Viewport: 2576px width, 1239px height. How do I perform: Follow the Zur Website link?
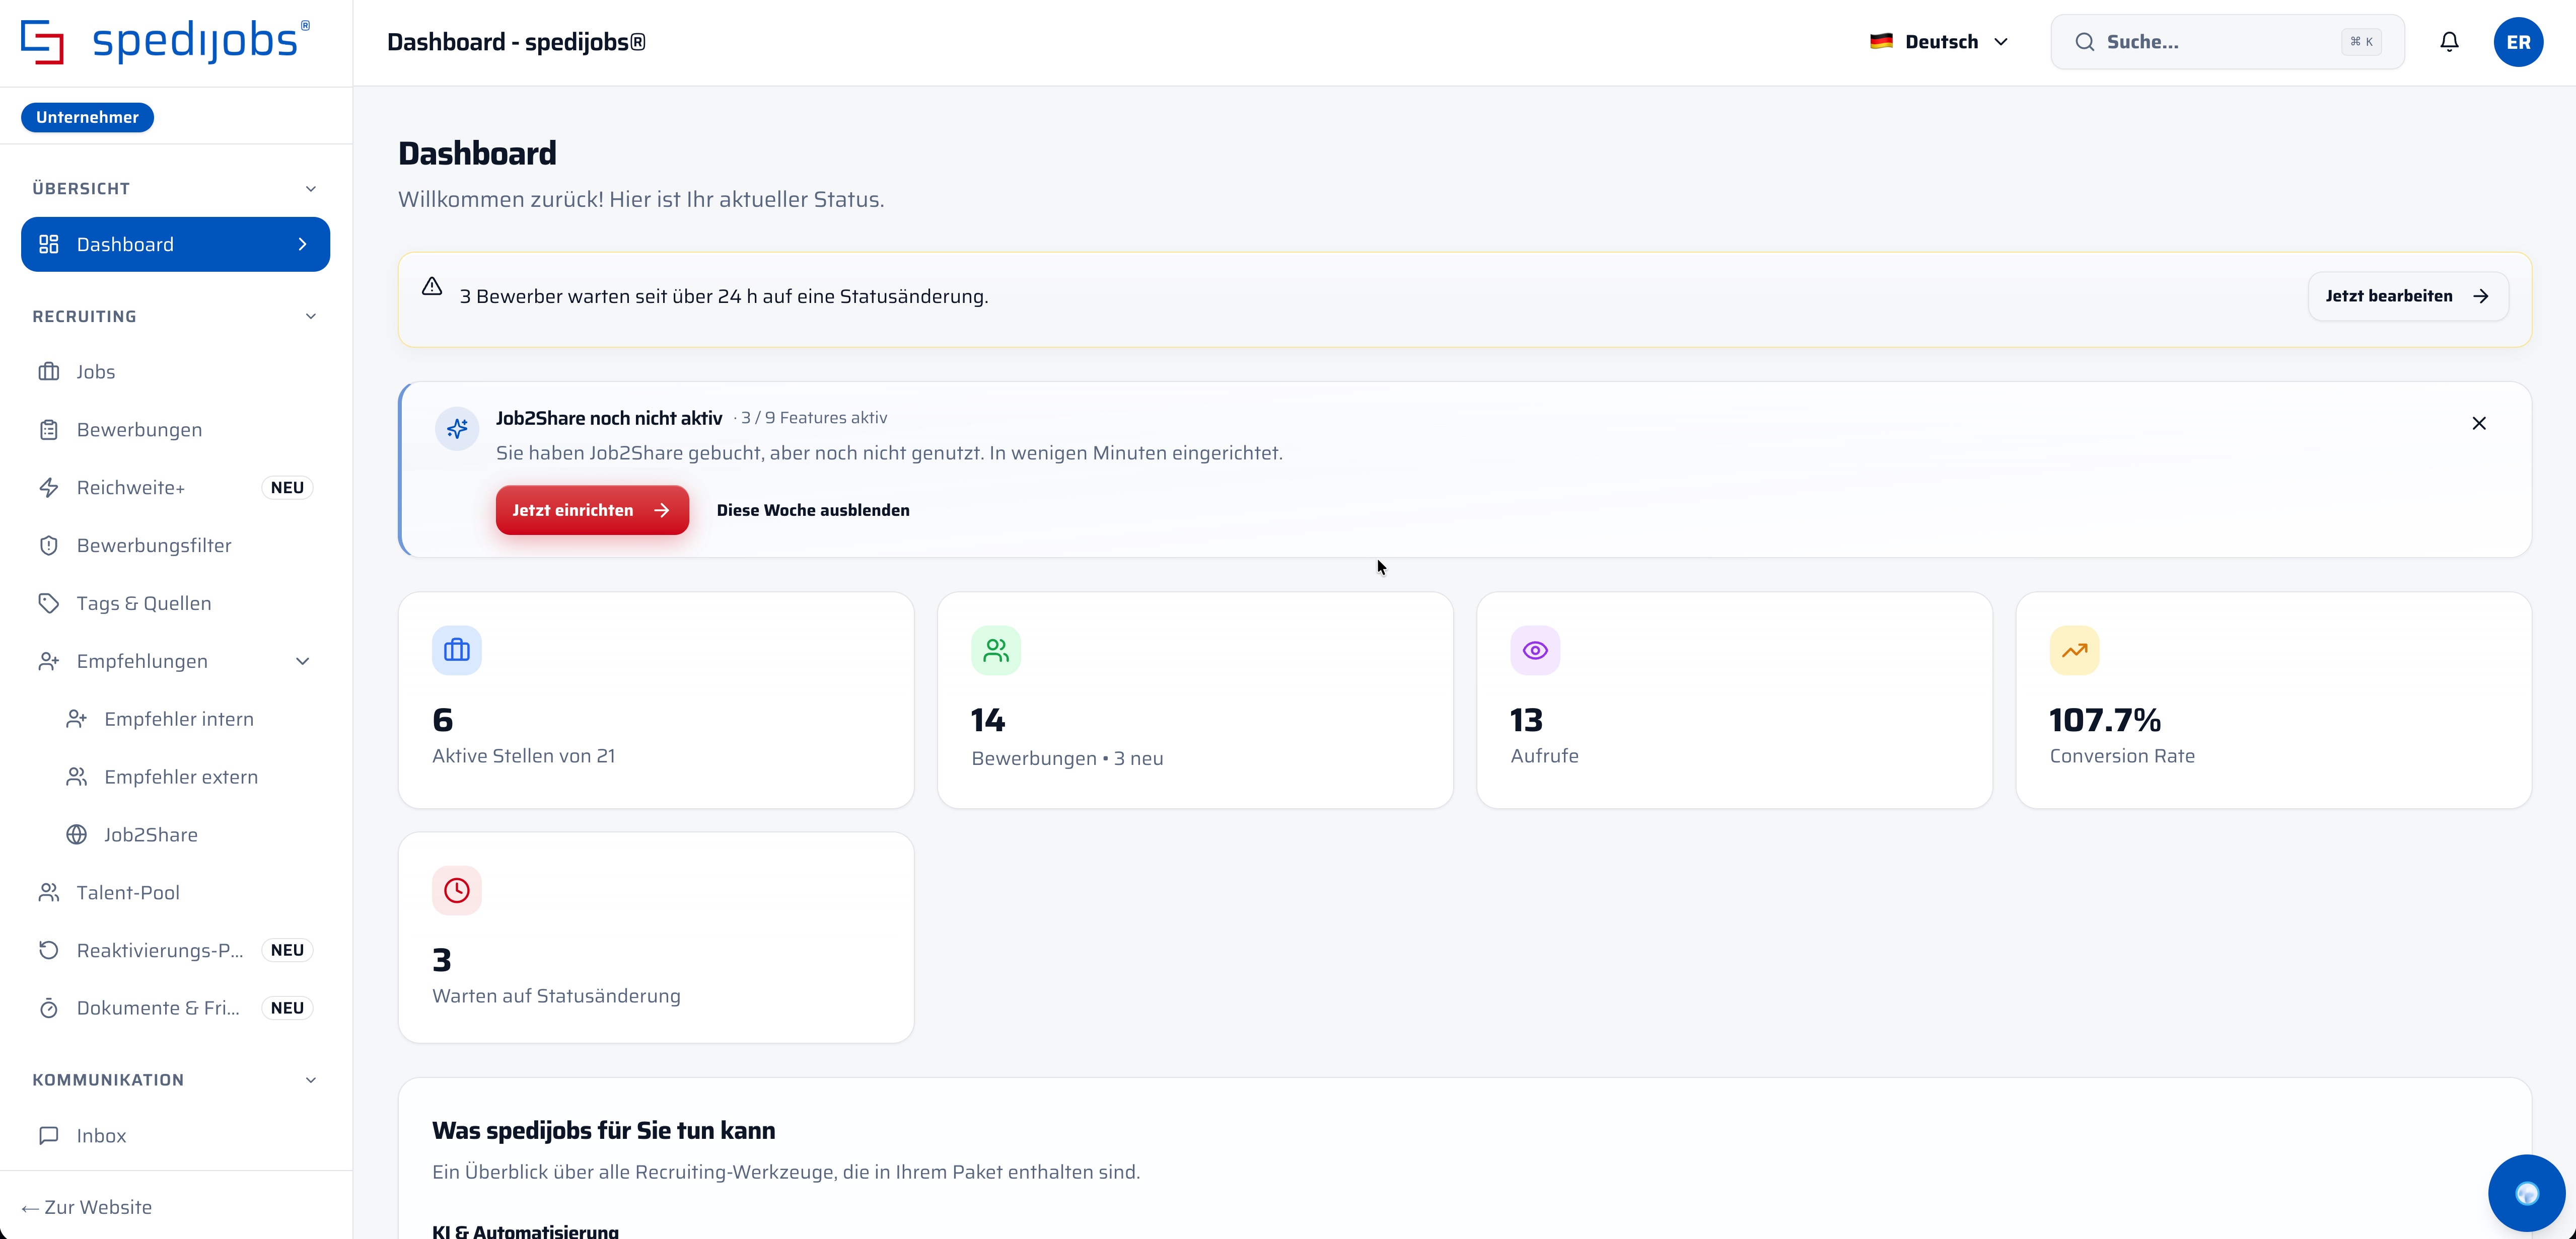(x=87, y=1207)
